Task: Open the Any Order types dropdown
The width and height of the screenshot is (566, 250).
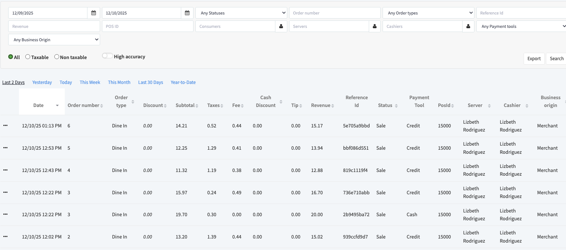Action: (x=428, y=13)
